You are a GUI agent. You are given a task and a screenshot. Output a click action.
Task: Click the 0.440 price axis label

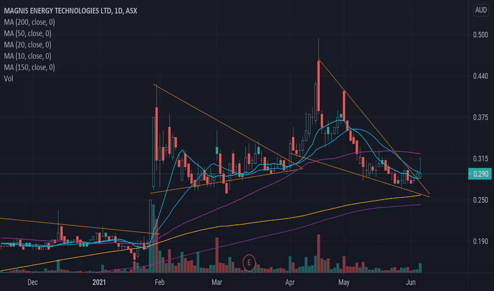pyautogui.click(x=480, y=76)
